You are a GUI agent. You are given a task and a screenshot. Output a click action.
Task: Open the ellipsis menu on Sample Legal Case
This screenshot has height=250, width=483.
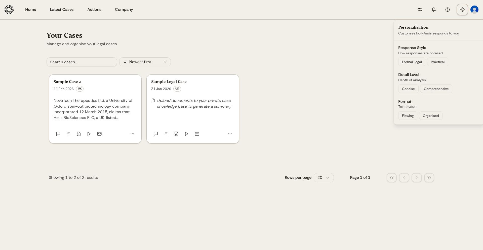coord(230,134)
